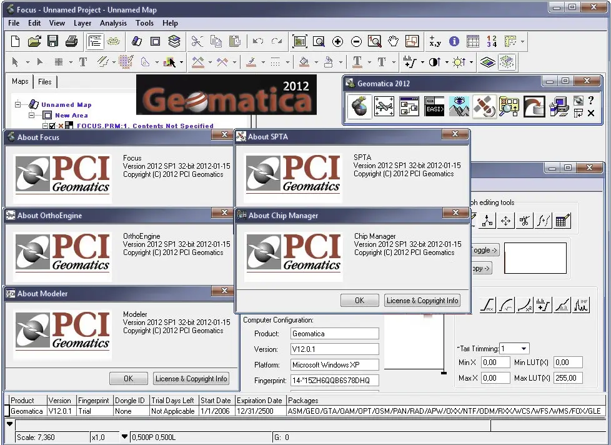Click the New project icon
Screen dimensions: 611x445
pyautogui.click(x=15, y=41)
